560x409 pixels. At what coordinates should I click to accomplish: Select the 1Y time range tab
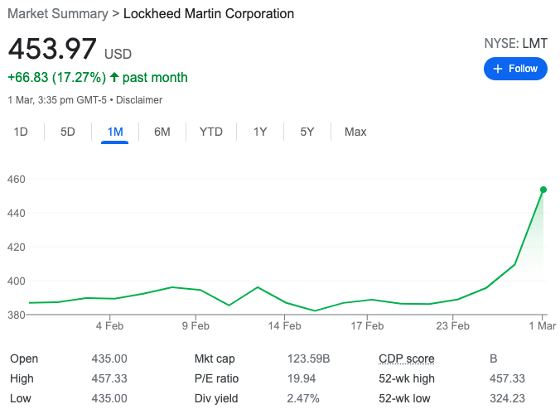click(260, 132)
